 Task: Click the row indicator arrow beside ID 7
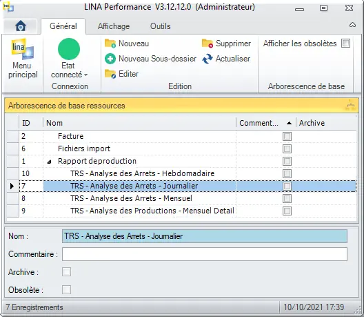12,186
